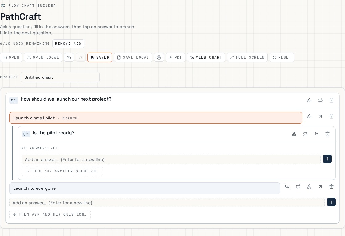Image resolution: width=345 pixels, height=236 pixels.
Task: Switch to Full Screen mode
Action: pyautogui.click(x=247, y=57)
